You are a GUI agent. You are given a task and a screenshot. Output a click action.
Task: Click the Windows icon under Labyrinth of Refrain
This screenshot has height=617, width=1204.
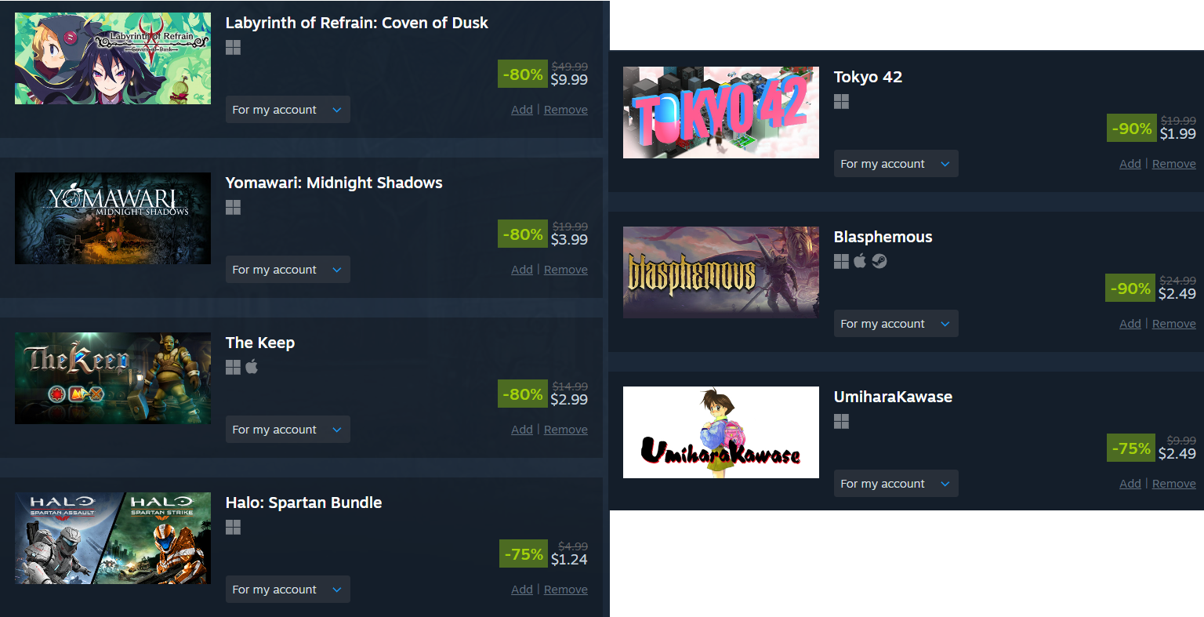click(x=233, y=48)
